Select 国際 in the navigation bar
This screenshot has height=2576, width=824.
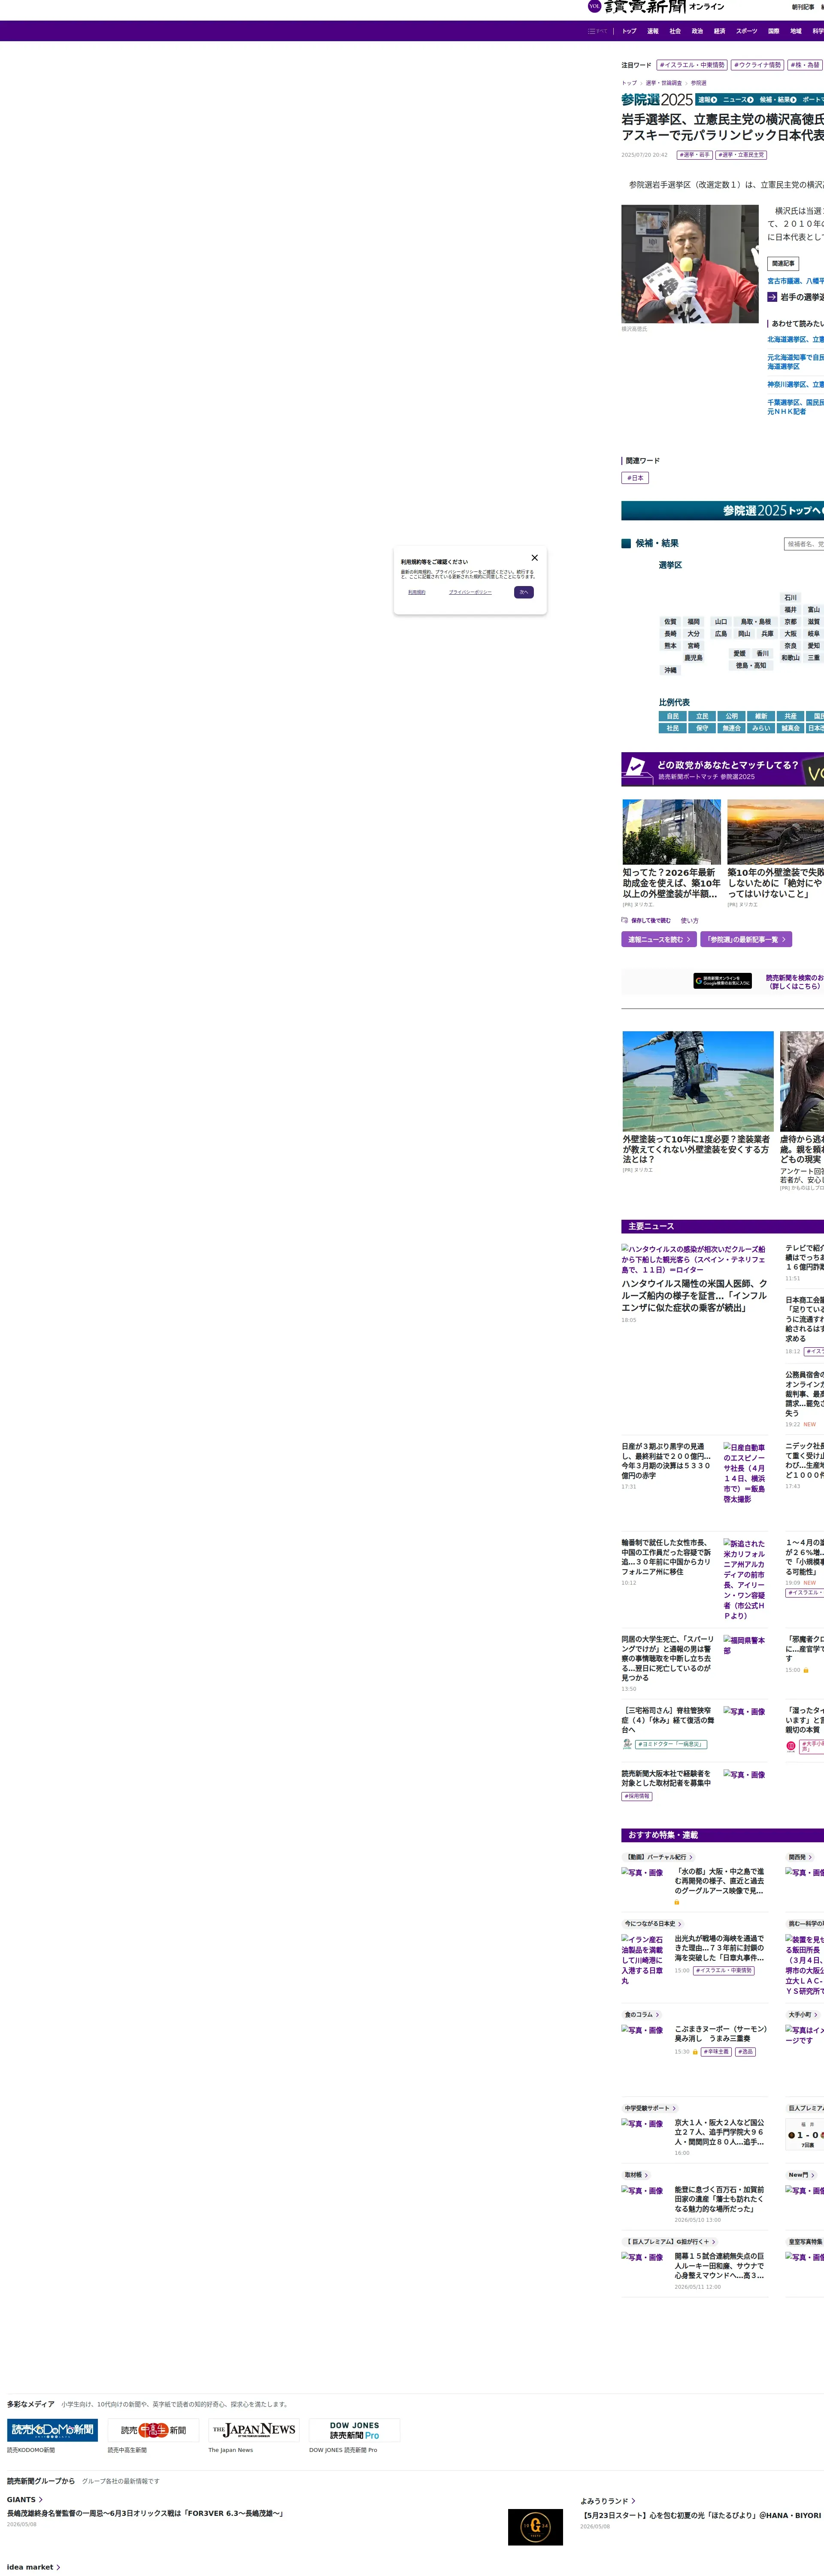point(773,31)
